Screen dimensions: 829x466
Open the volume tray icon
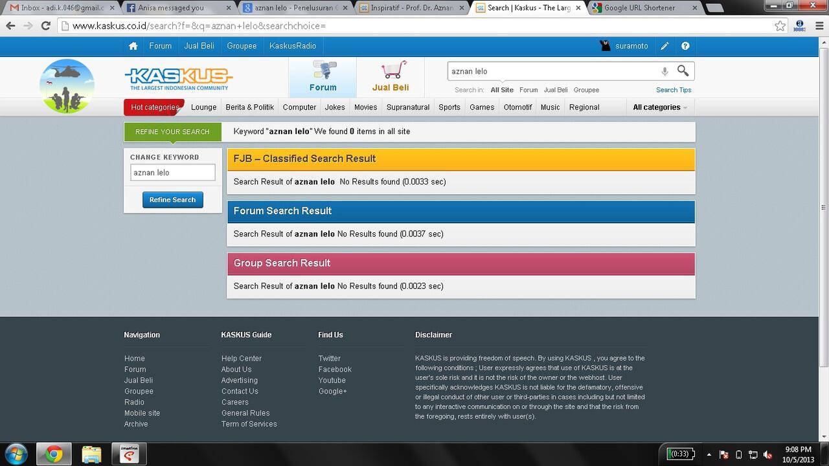[768, 454]
